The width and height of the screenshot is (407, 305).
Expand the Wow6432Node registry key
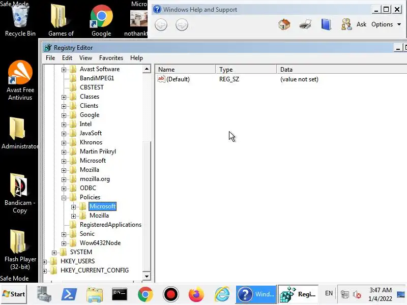[x=64, y=243]
